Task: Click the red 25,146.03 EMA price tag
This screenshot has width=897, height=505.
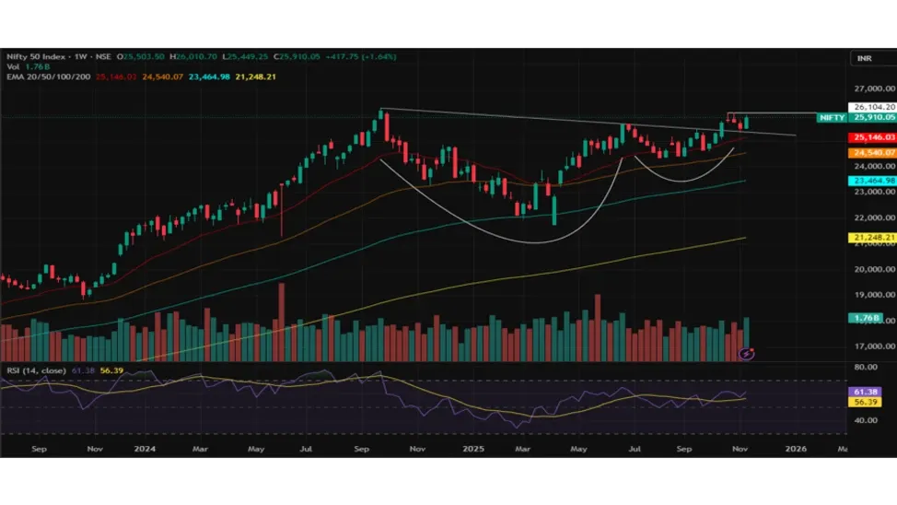Action: coord(870,137)
